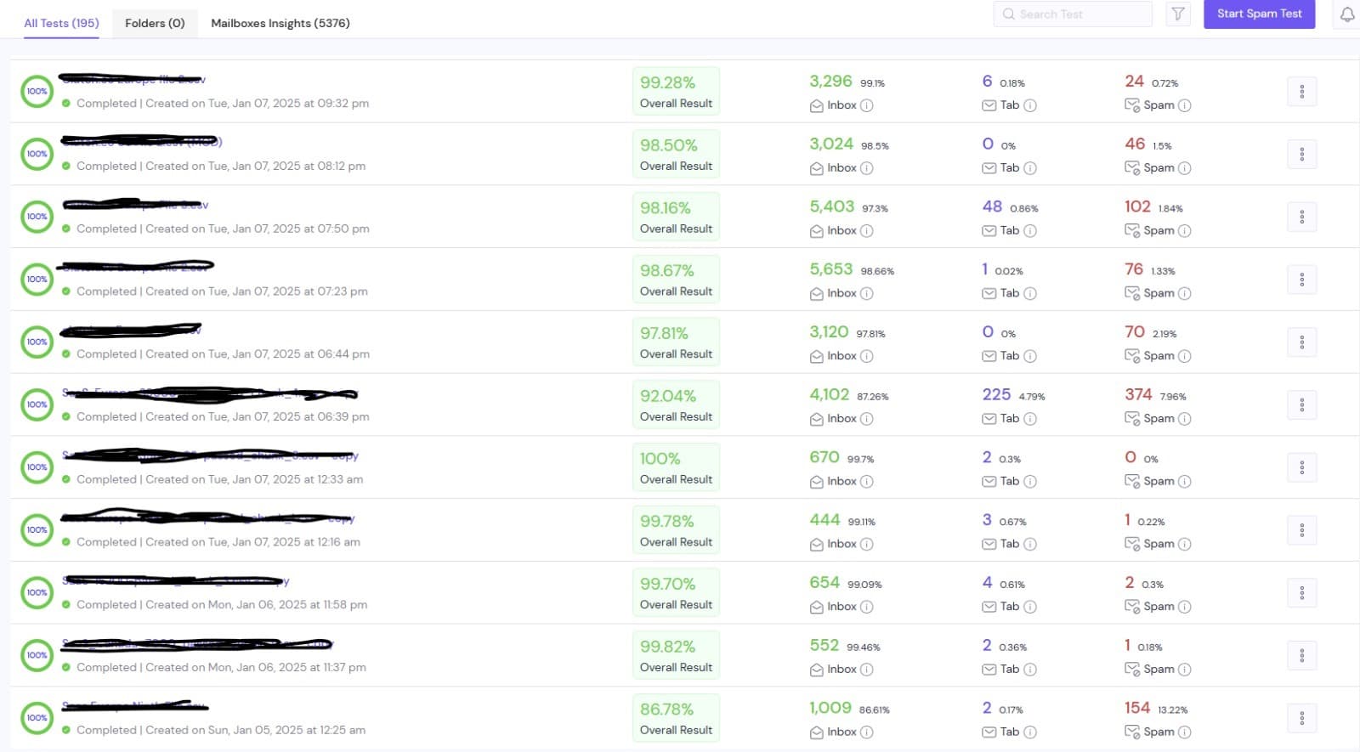
Task: Click progress circle of the 09:32 pm test
Action: pos(37,92)
